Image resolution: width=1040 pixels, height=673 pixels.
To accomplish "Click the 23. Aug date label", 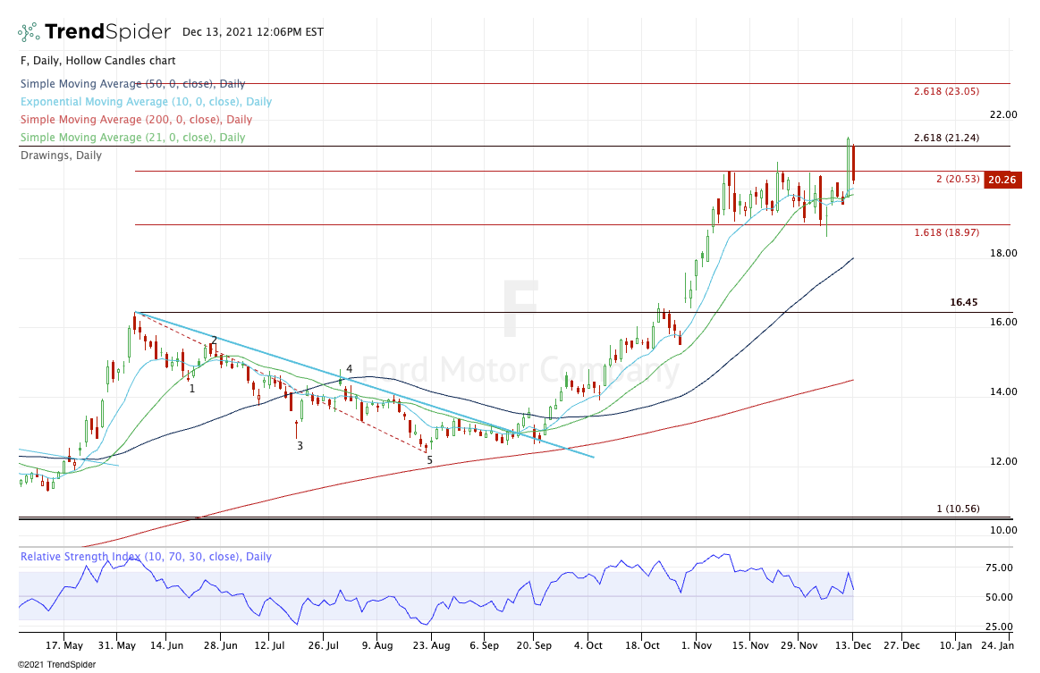I will click(x=431, y=646).
